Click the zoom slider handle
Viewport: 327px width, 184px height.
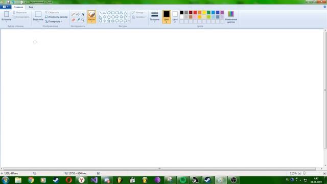pos(305,173)
